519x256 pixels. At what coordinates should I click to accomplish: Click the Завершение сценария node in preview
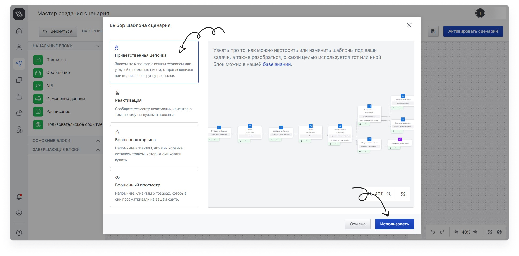[x=400, y=143]
